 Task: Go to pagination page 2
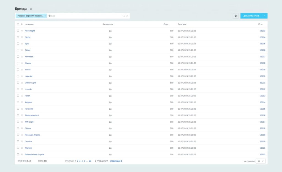pyautogui.click(x=77, y=161)
